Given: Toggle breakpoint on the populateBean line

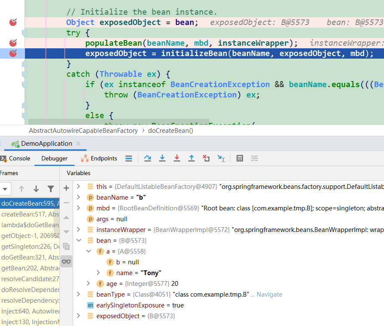Looking at the screenshot, I should pyautogui.click(x=13, y=43).
